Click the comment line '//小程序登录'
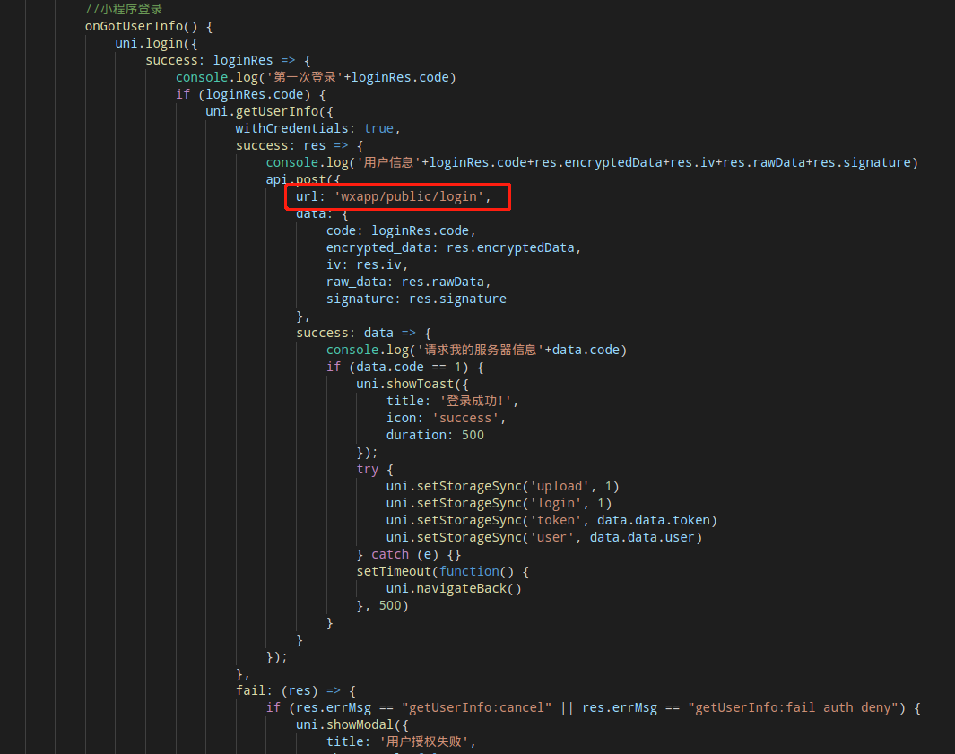 124,9
